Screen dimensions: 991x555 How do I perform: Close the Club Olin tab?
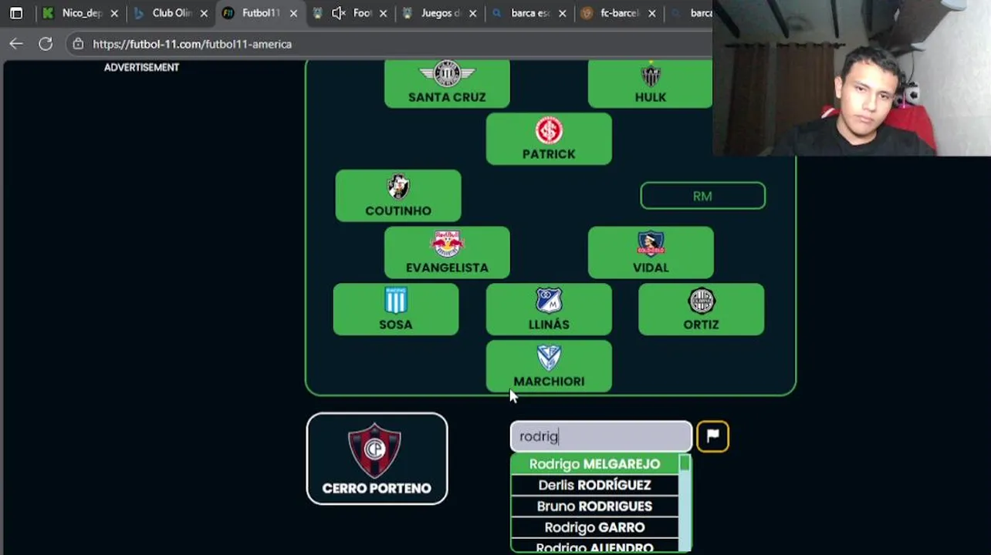[x=204, y=13]
